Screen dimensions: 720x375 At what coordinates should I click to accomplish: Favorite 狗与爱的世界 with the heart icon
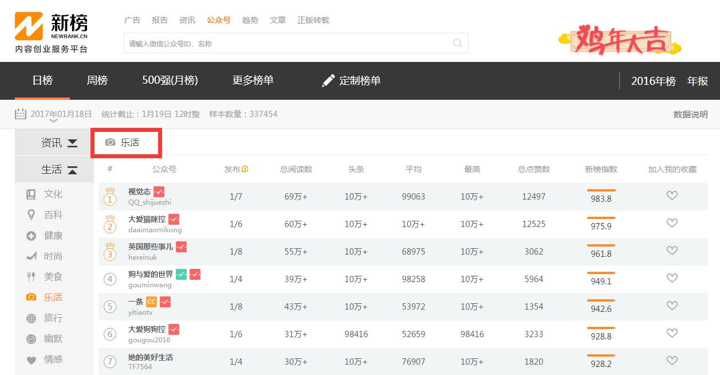(672, 278)
